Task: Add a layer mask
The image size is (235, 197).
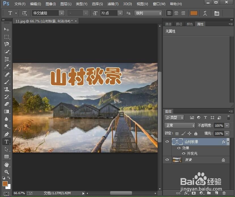Action: coord(194,193)
